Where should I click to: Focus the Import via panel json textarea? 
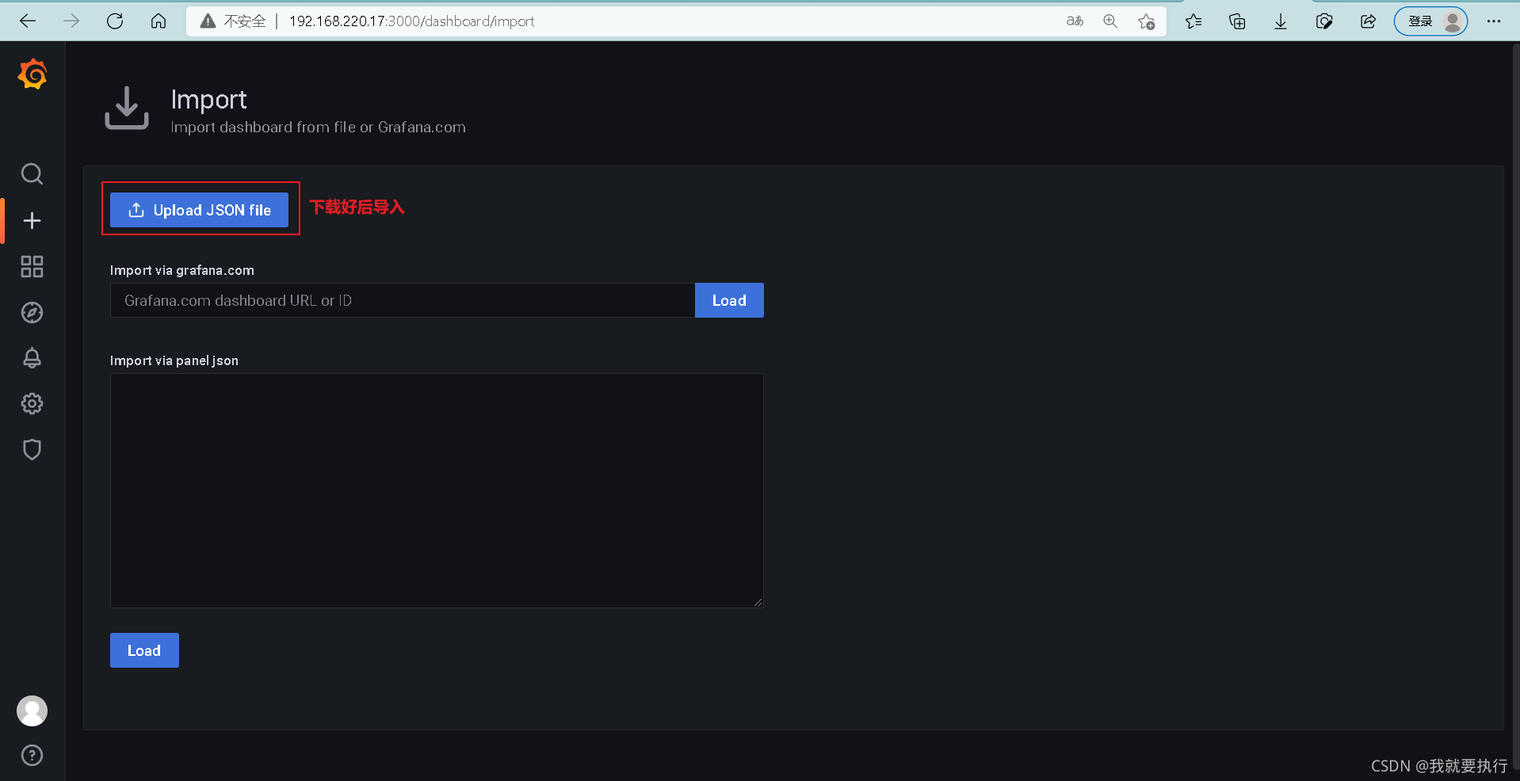tap(437, 490)
